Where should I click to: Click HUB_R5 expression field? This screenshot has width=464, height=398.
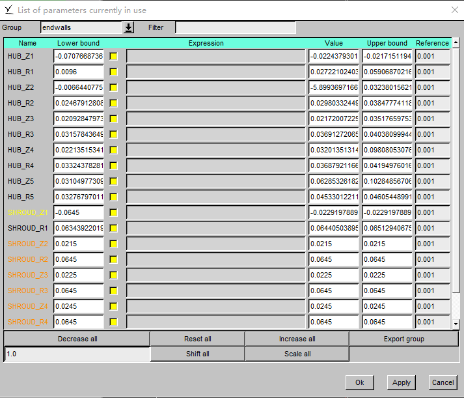click(215, 197)
